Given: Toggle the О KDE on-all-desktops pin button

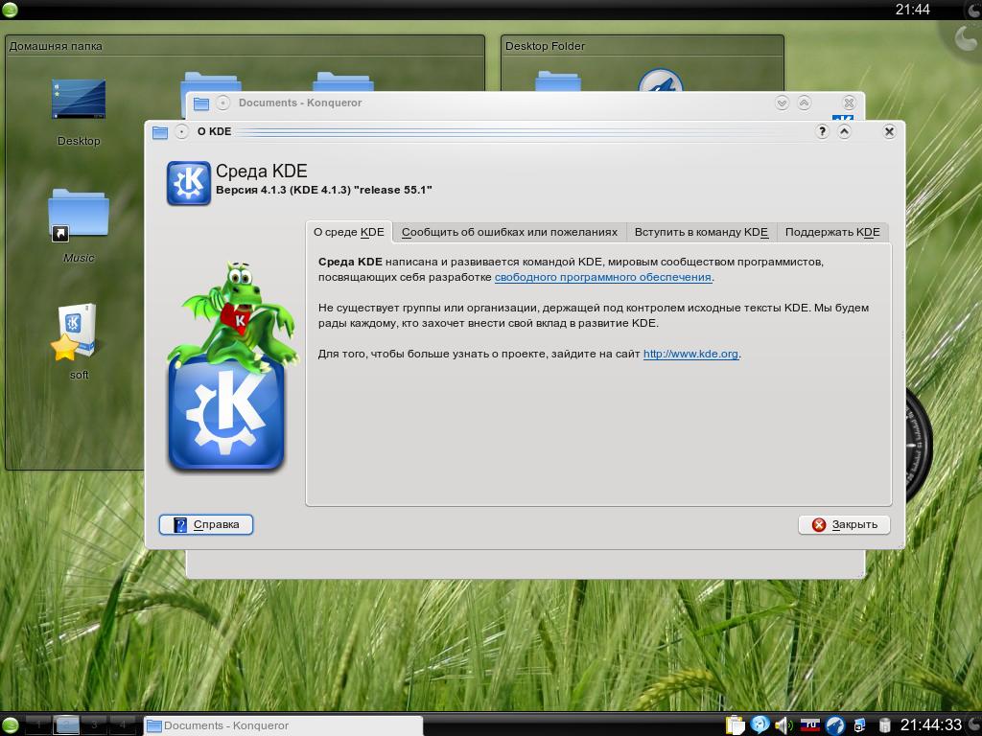Looking at the screenshot, I should (x=181, y=132).
